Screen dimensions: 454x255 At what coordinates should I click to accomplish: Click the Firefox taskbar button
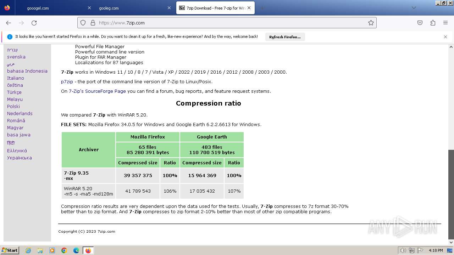(88, 250)
